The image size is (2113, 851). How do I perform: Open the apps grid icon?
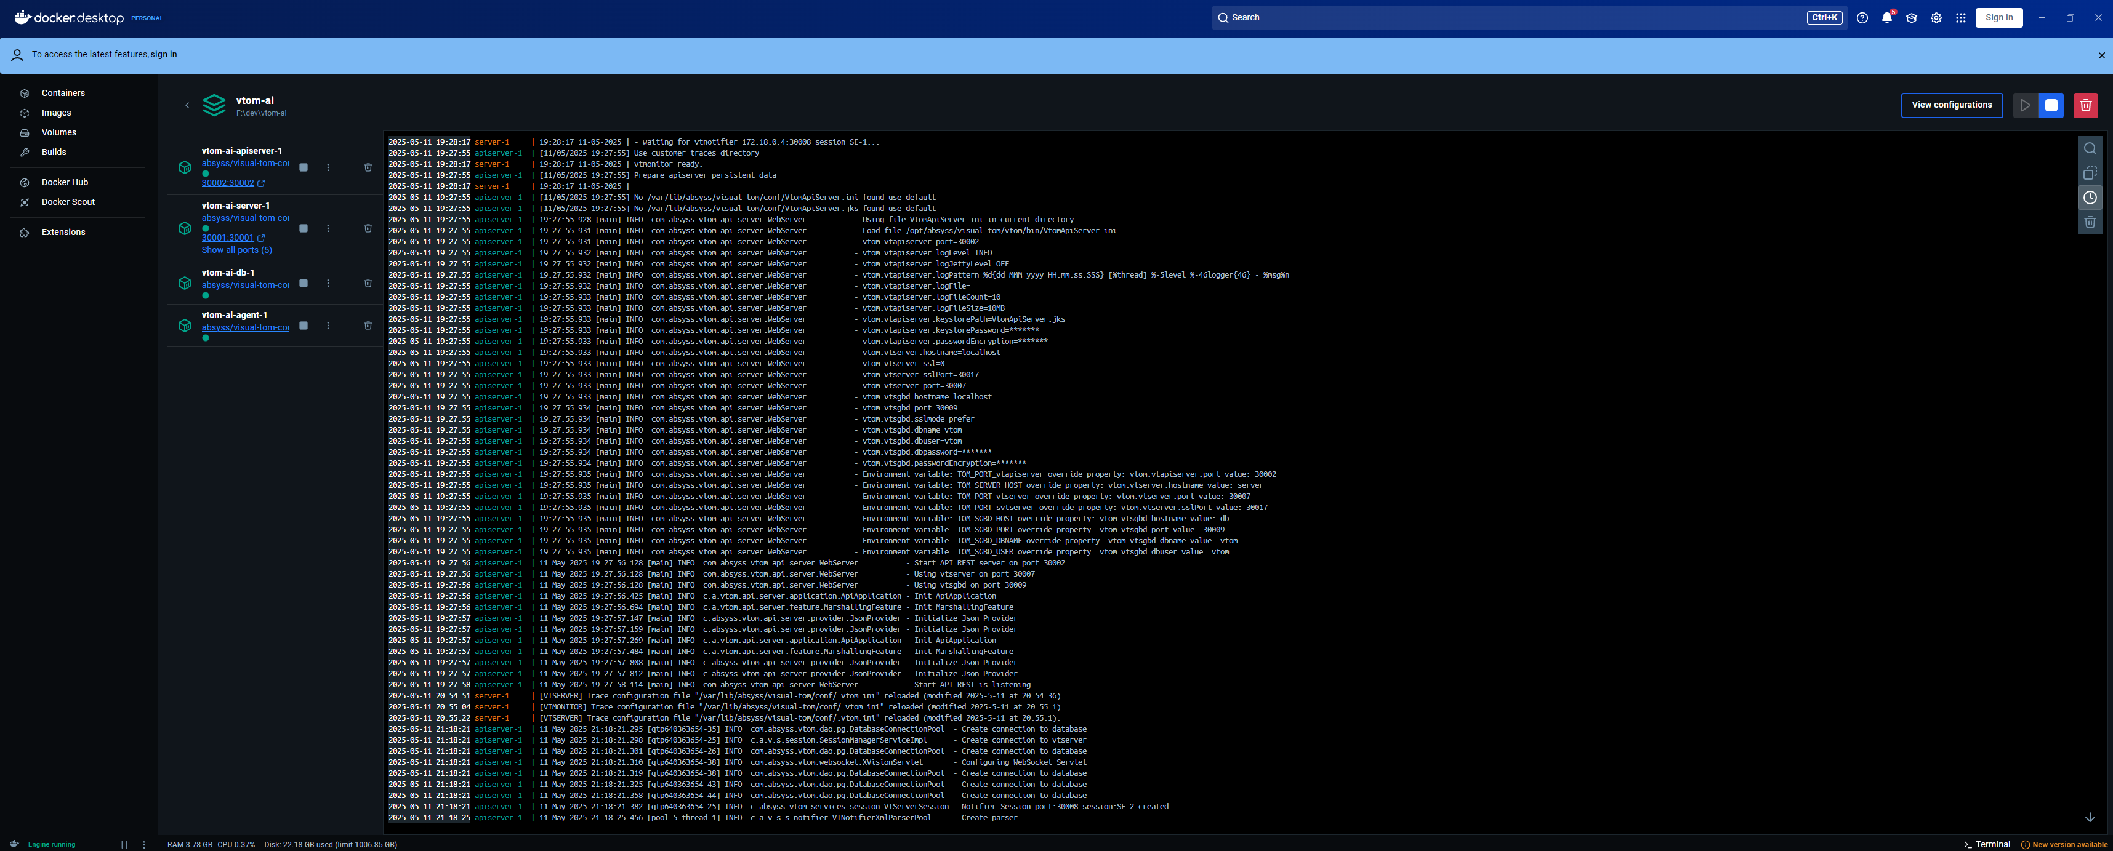click(x=1960, y=18)
